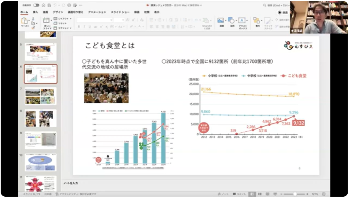Viewport: 348px width, 197px height.
Task: Open the 画面切り替え ribbon tab
Action: click(75, 12)
